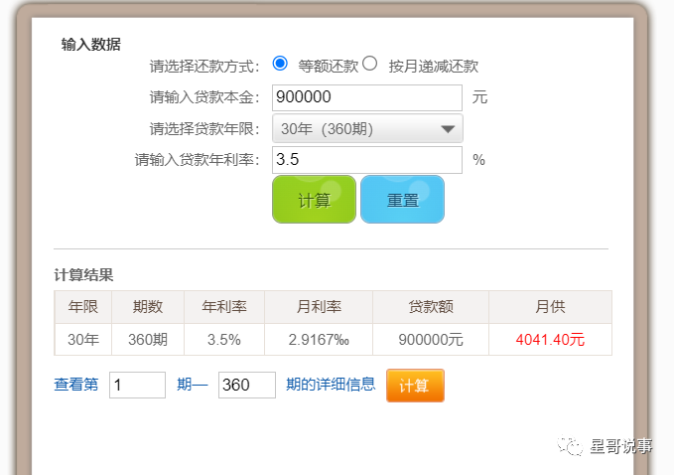
Task: Click the blue 重置 button
Action: [x=402, y=199]
